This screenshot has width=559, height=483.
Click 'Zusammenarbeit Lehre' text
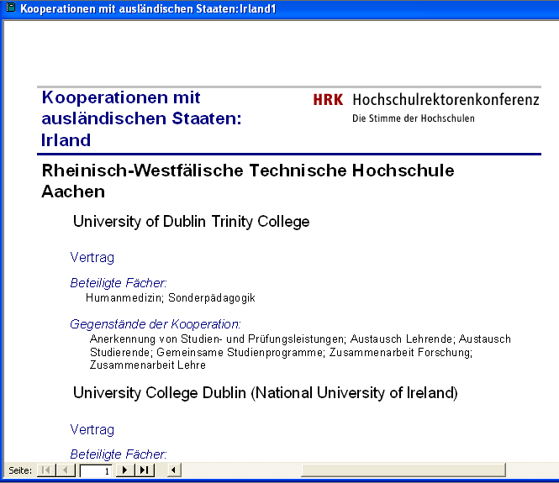coord(148,365)
